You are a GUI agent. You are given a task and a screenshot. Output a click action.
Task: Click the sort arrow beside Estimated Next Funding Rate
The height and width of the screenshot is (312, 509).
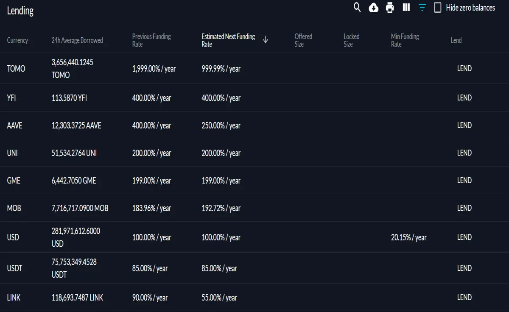click(266, 40)
